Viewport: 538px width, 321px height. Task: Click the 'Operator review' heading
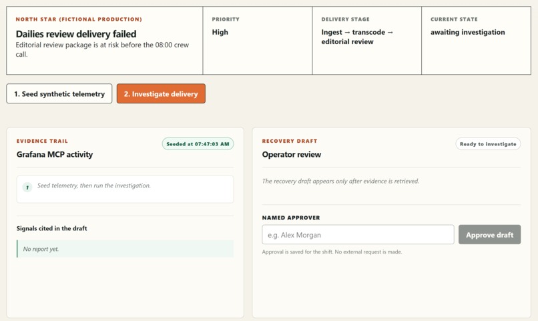[291, 154]
